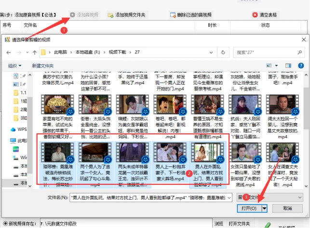Click the 添加音视频 add button
This screenshot has height=228, width=310.
[84, 15]
